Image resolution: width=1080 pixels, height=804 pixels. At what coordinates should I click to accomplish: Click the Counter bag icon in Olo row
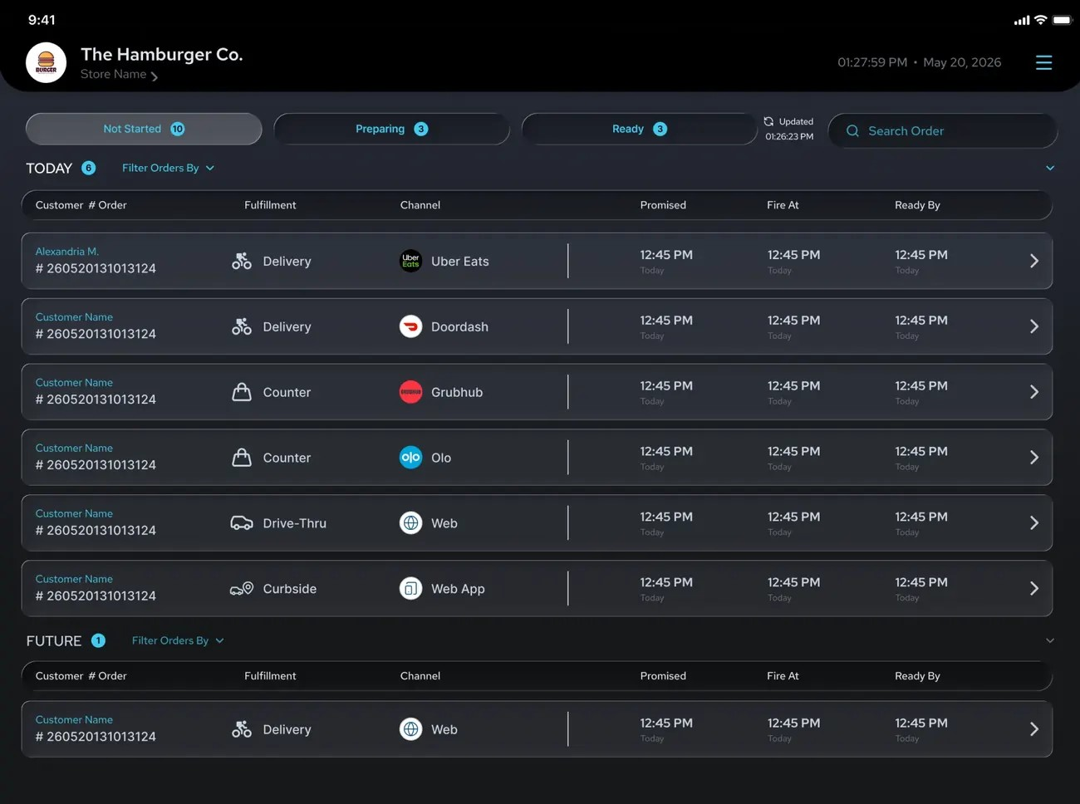tap(242, 458)
